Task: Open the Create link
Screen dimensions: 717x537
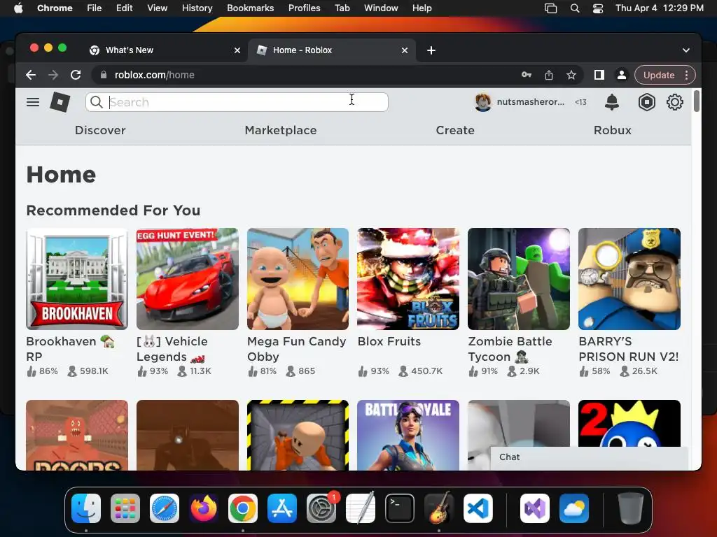Action: point(455,130)
